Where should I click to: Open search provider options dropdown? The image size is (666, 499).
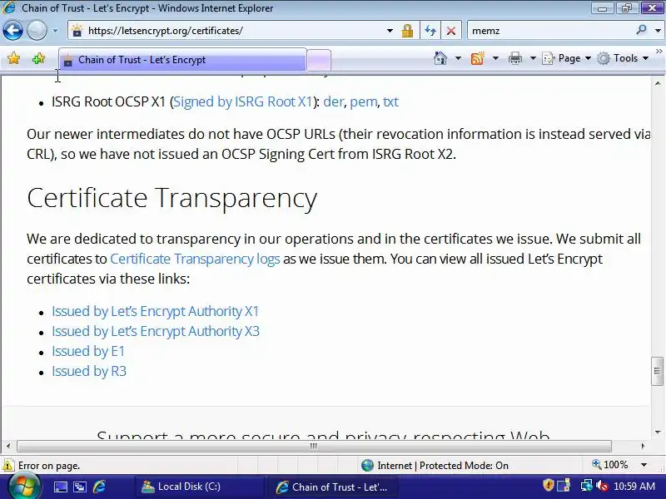[x=658, y=31]
